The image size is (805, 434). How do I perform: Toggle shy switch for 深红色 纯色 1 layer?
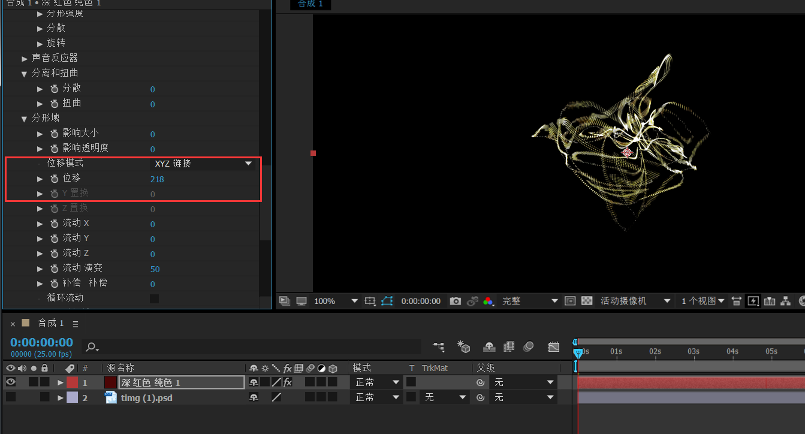[x=254, y=382]
